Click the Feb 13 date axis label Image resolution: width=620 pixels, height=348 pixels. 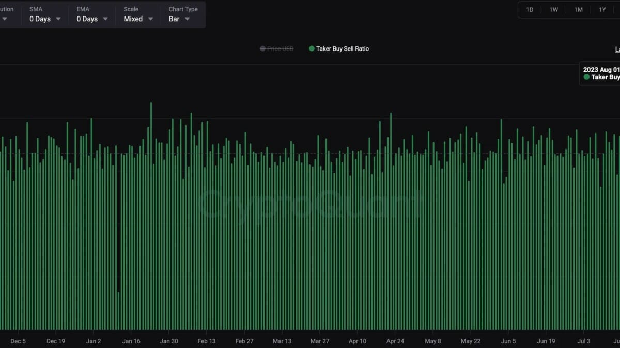[206, 341]
